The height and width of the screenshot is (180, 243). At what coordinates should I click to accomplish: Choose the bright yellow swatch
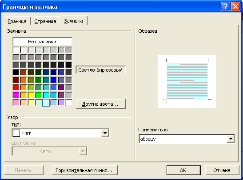coord(31,95)
